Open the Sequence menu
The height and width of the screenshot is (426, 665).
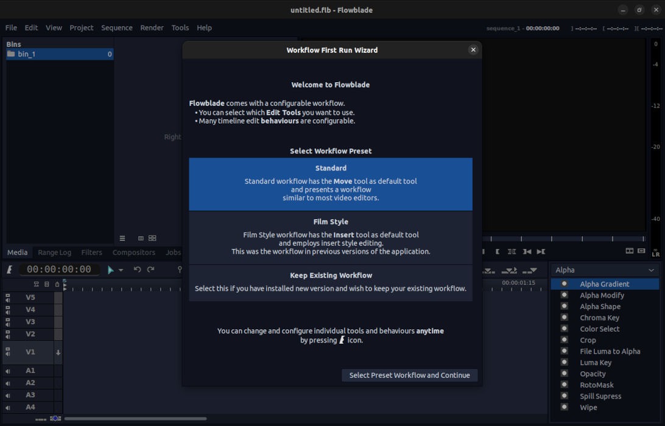click(x=116, y=27)
